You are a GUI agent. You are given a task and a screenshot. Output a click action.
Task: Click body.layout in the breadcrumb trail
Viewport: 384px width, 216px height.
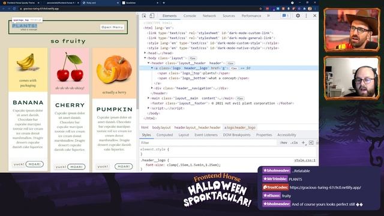pos(161,128)
